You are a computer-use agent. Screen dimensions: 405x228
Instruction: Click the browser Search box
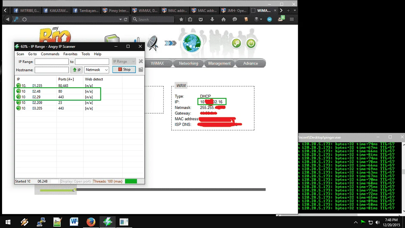[153, 19]
